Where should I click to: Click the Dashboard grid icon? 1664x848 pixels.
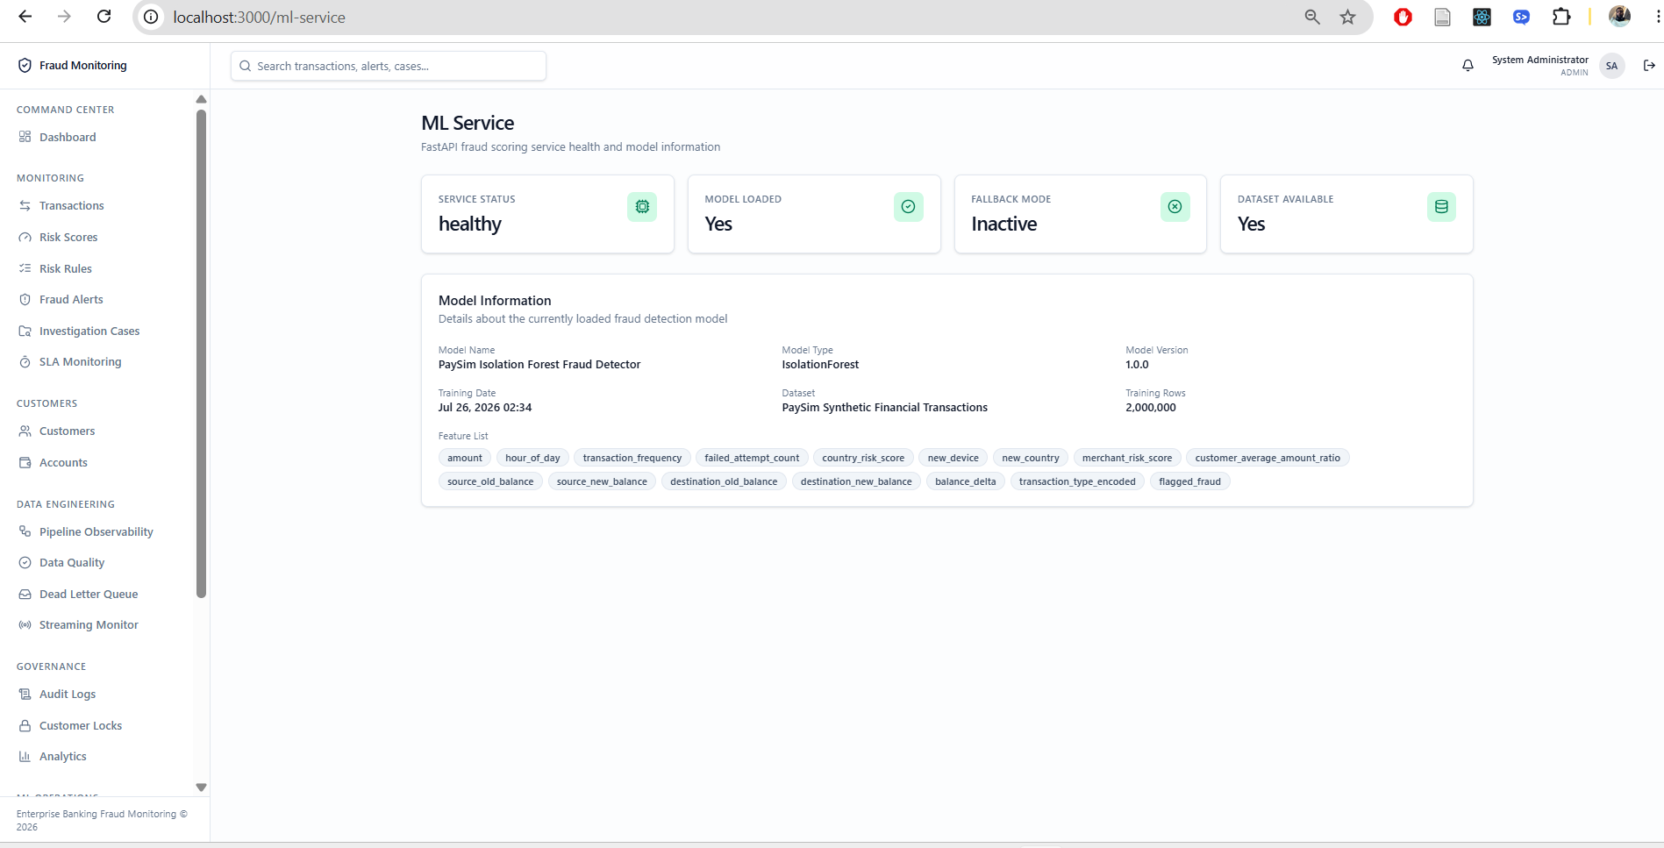click(25, 137)
